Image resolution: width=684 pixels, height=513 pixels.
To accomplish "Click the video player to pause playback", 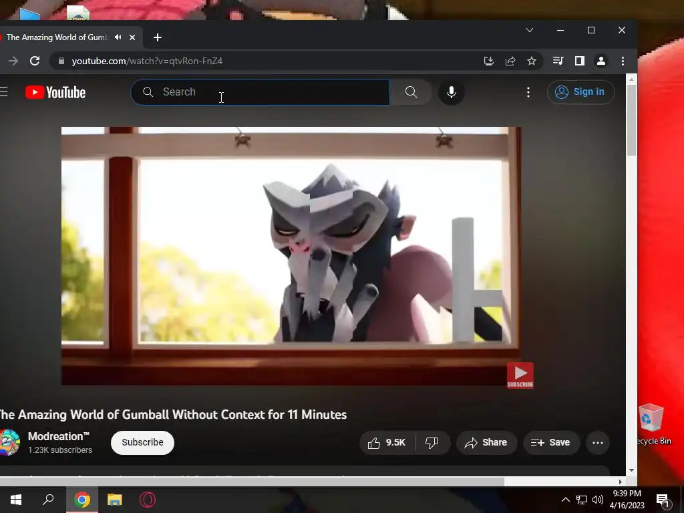I will click(x=291, y=256).
